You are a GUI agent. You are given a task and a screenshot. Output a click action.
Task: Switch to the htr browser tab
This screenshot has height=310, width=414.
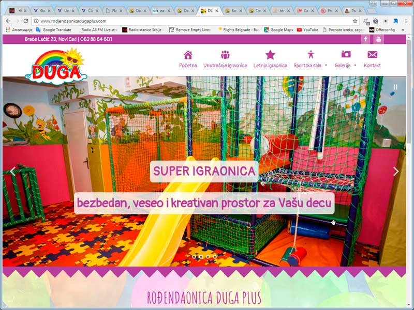coord(282,11)
